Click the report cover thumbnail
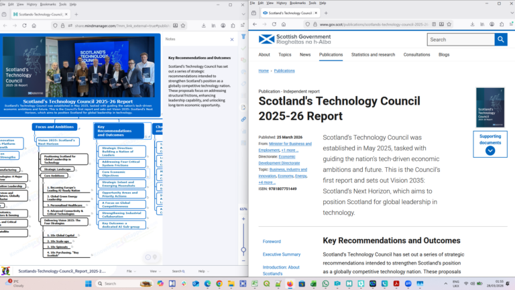Image resolution: width=515 pixels, height=290 pixels. tap(490, 107)
